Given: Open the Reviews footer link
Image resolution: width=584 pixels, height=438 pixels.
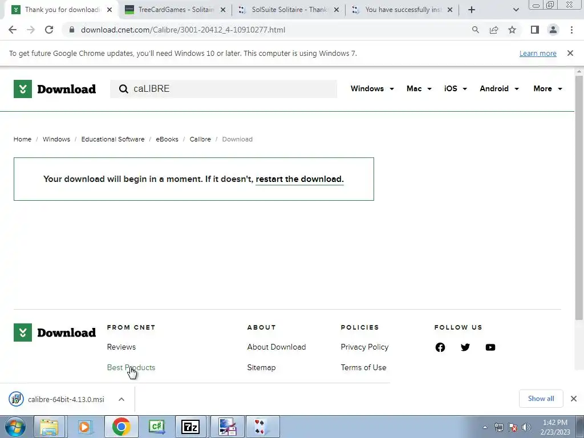Looking at the screenshot, I should coord(121,347).
